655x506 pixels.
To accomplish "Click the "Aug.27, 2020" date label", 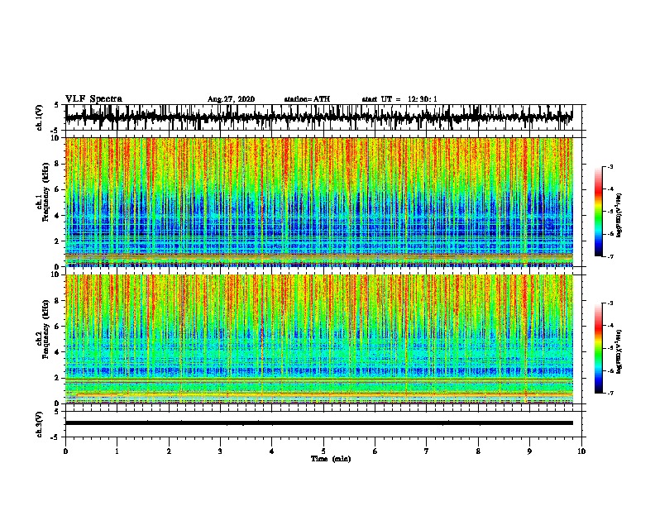I will pos(231,99).
